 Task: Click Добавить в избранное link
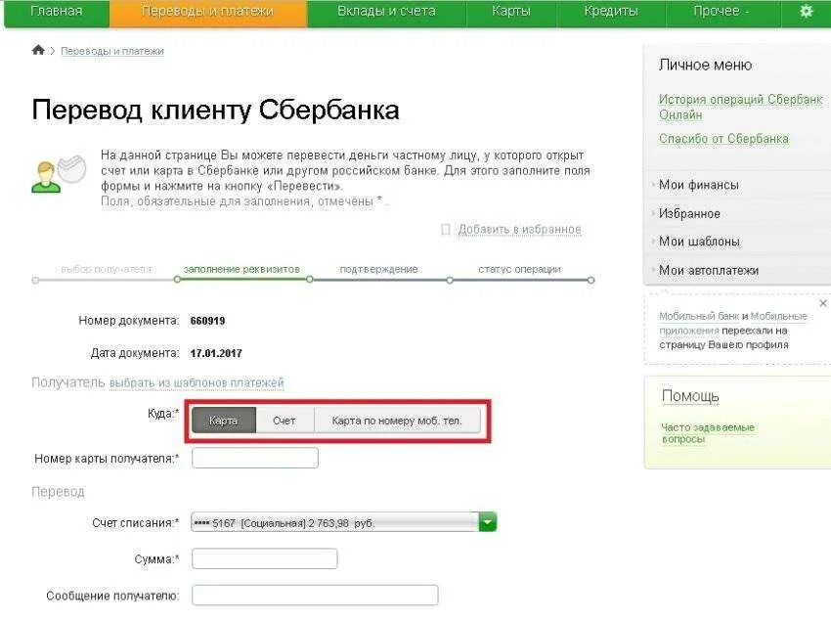(x=519, y=230)
